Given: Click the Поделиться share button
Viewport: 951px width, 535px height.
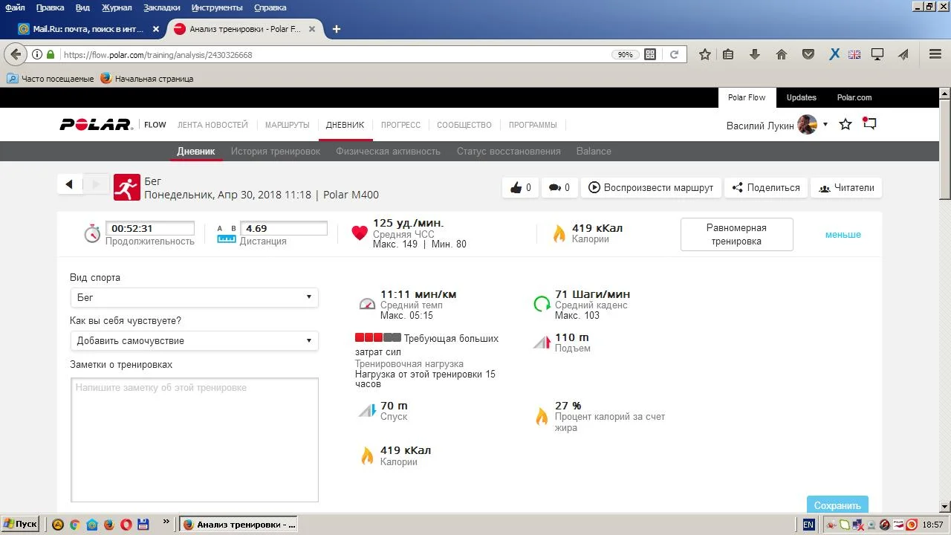Looking at the screenshot, I should (766, 187).
